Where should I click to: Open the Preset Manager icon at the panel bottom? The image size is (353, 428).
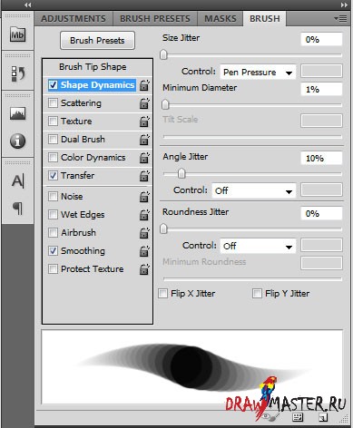[298, 417]
